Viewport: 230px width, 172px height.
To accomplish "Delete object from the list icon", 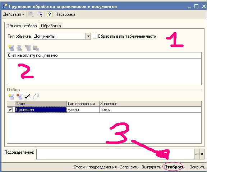I will click(x=28, y=48).
